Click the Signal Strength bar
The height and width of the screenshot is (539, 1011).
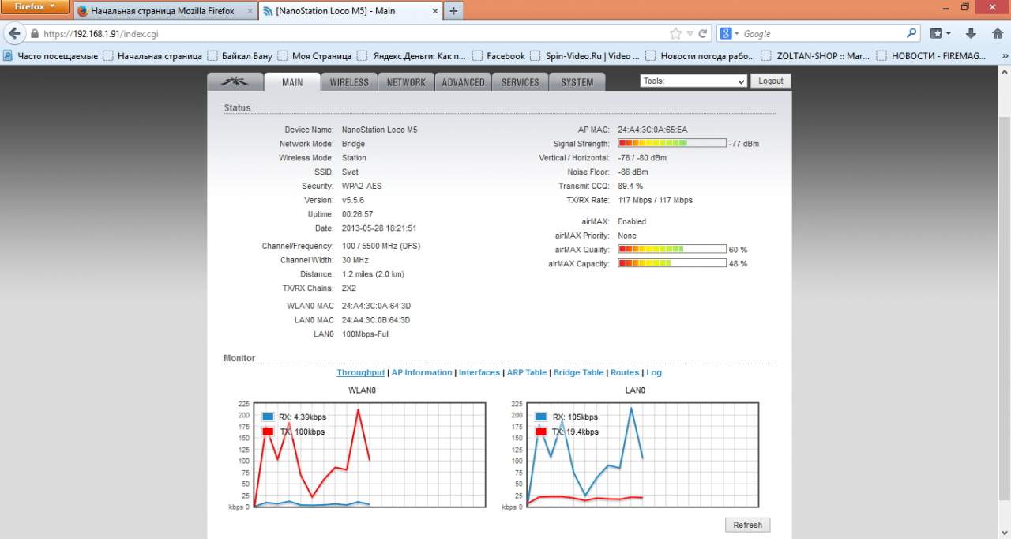pyautogui.click(x=672, y=143)
